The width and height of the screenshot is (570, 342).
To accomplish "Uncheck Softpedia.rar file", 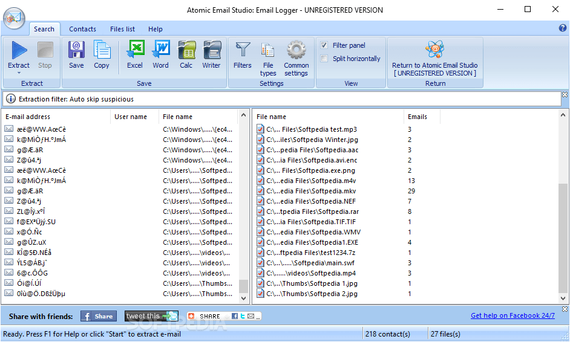I will pyautogui.click(x=260, y=211).
